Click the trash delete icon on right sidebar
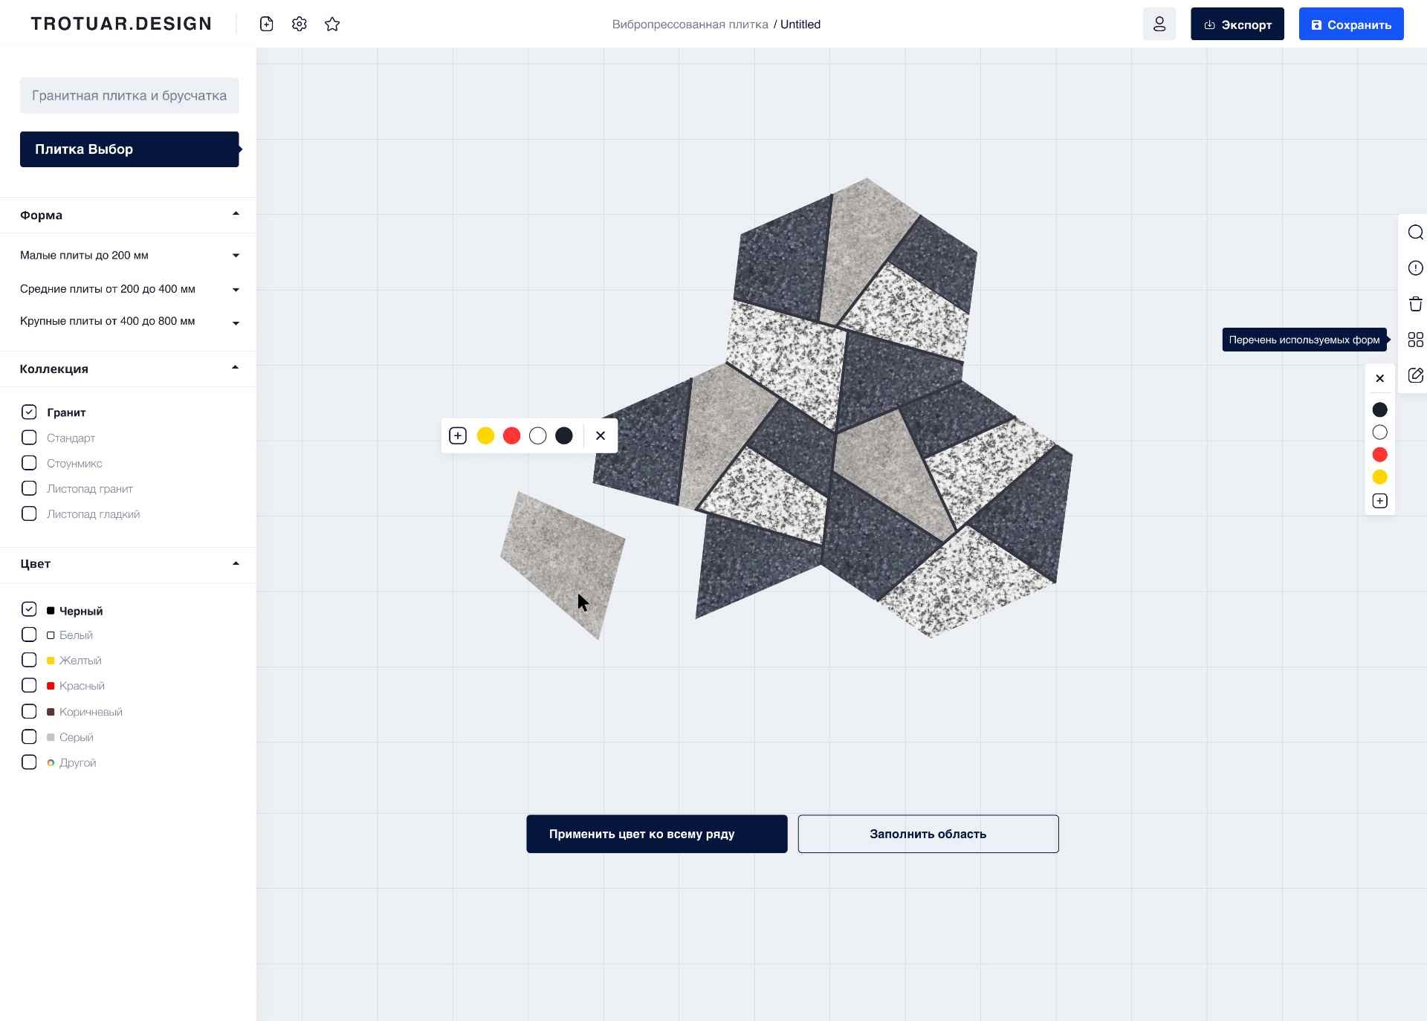 pos(1415,304)
